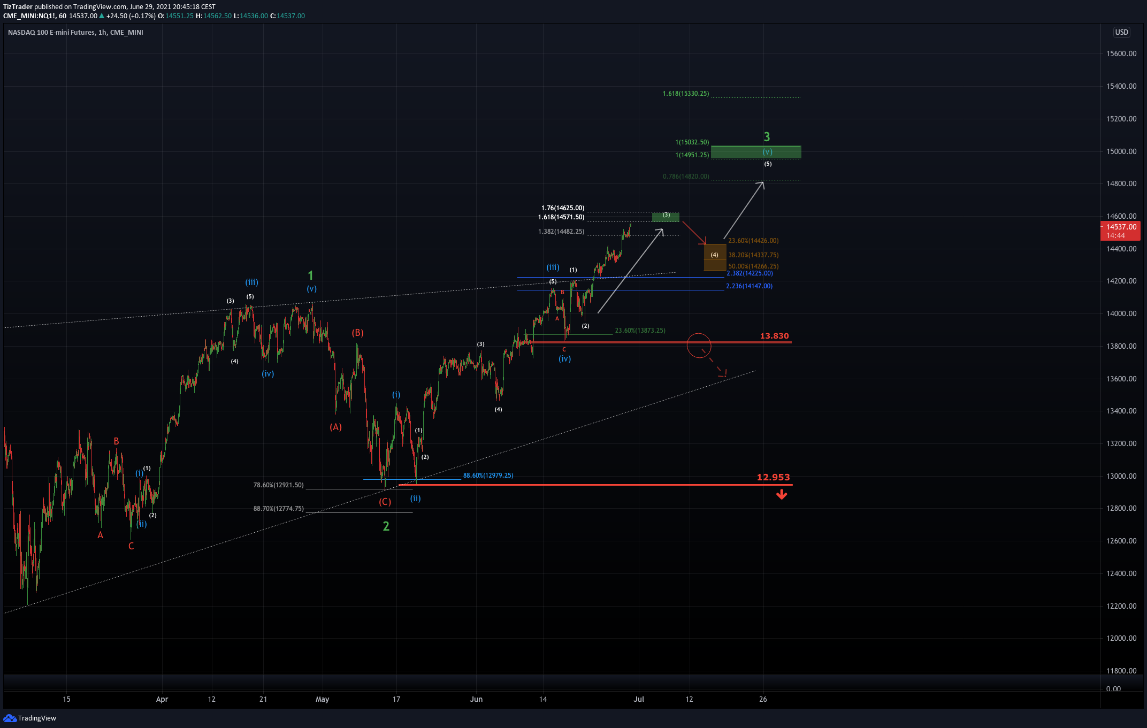Click the USD currency button
Viewport: 1147px width, 728px height.
[1121, 32]
